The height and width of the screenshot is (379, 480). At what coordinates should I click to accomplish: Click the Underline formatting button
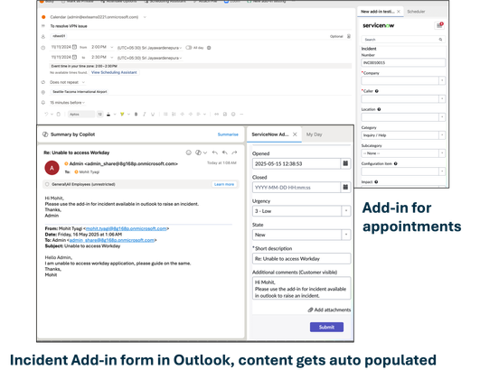pyautogui.click(x=153, y=115)
